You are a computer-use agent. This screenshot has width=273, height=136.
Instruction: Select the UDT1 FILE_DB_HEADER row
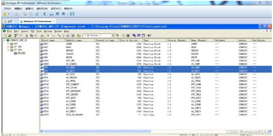[x=156, y=115]
